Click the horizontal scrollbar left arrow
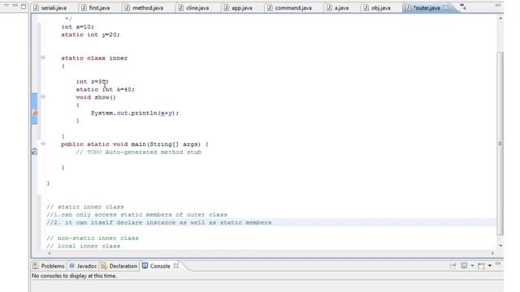 (x=49, y=253)
